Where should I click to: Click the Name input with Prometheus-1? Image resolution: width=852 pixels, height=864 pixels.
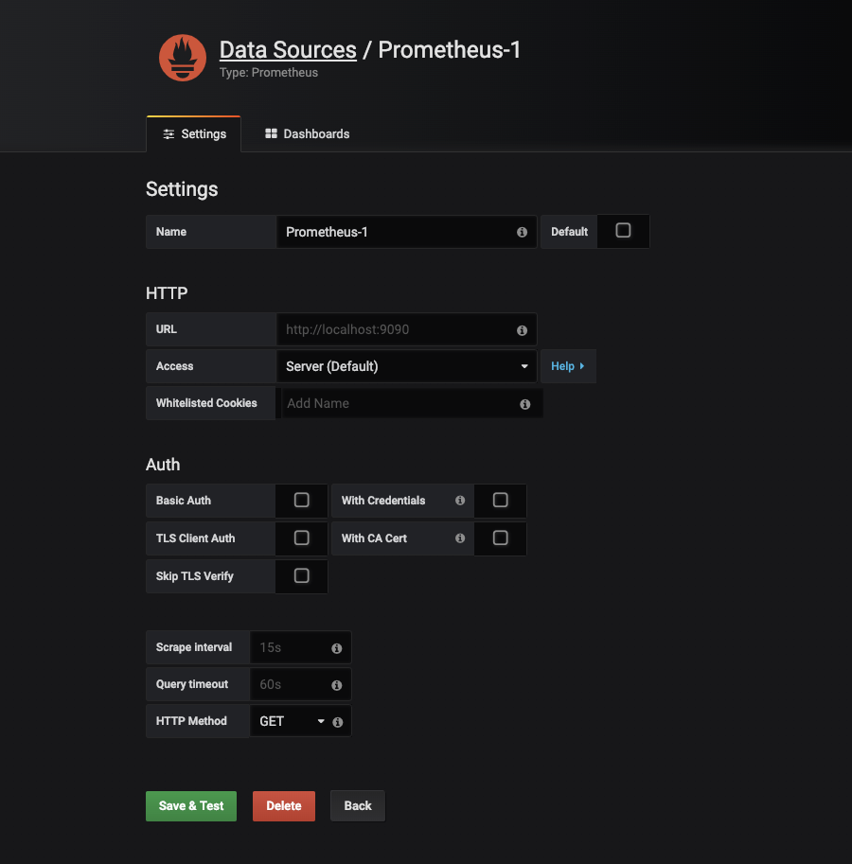[407, 232]
